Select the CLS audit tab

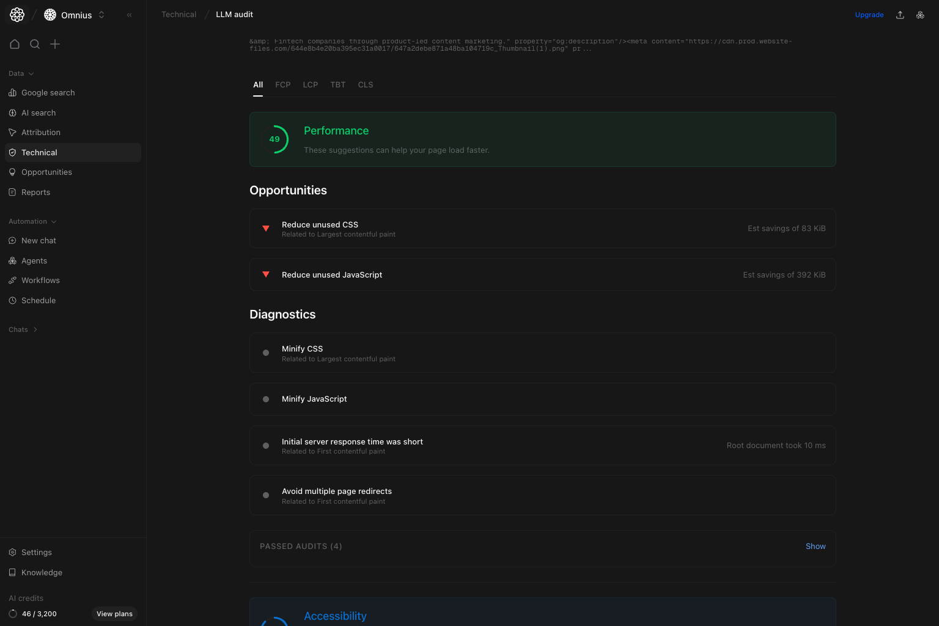(365, 84)
